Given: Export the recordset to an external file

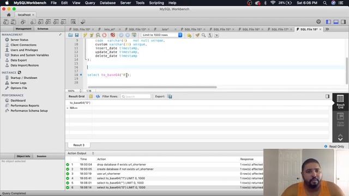Looking at the screenshot, I should pyautogui.click(x=170, y=96).
